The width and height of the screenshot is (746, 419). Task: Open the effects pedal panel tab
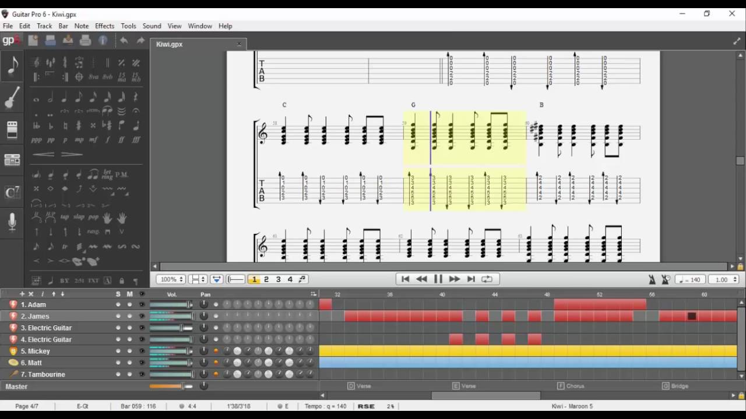point(12,129)
